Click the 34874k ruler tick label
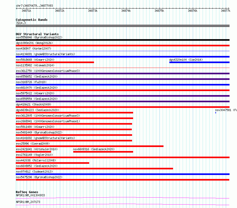Viewport: 237px width, 208px height. 126,11
